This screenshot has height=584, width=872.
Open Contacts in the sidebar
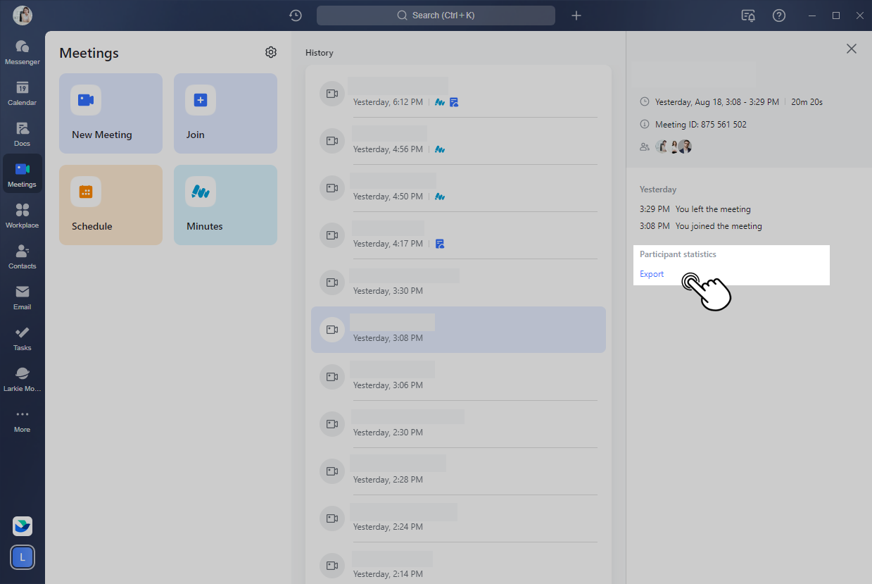22,256
